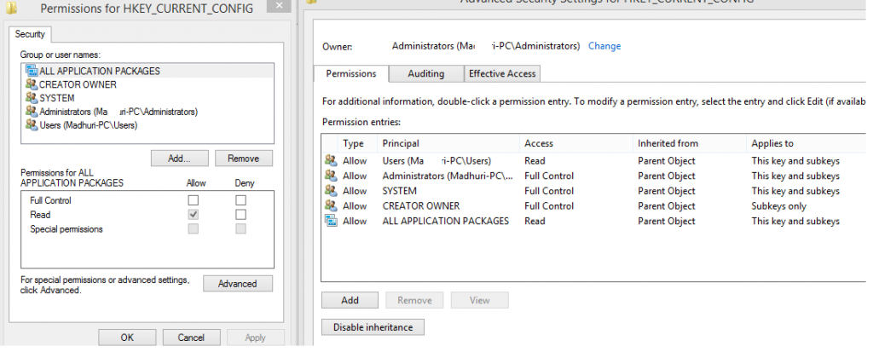Switch to the Auditing tab
The width and height of the screenshot is (873, 352).
point(426,73)
